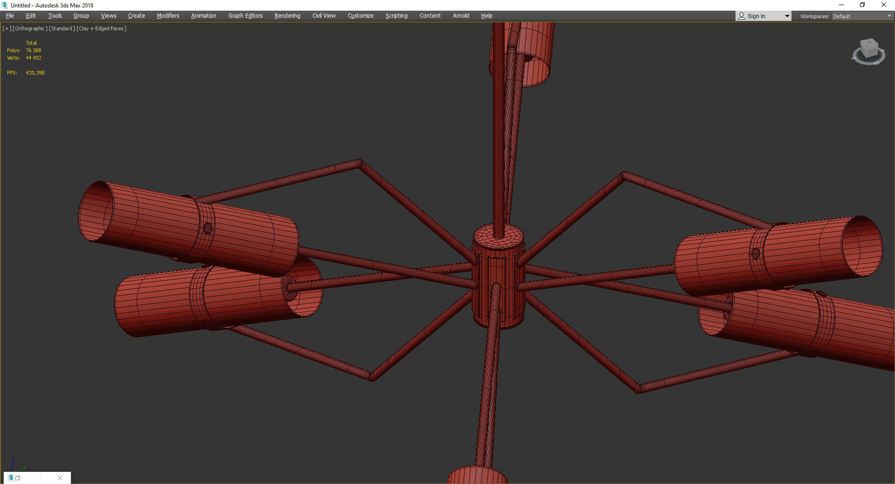
Task: Open the Help menu
Action: (486, 16)
